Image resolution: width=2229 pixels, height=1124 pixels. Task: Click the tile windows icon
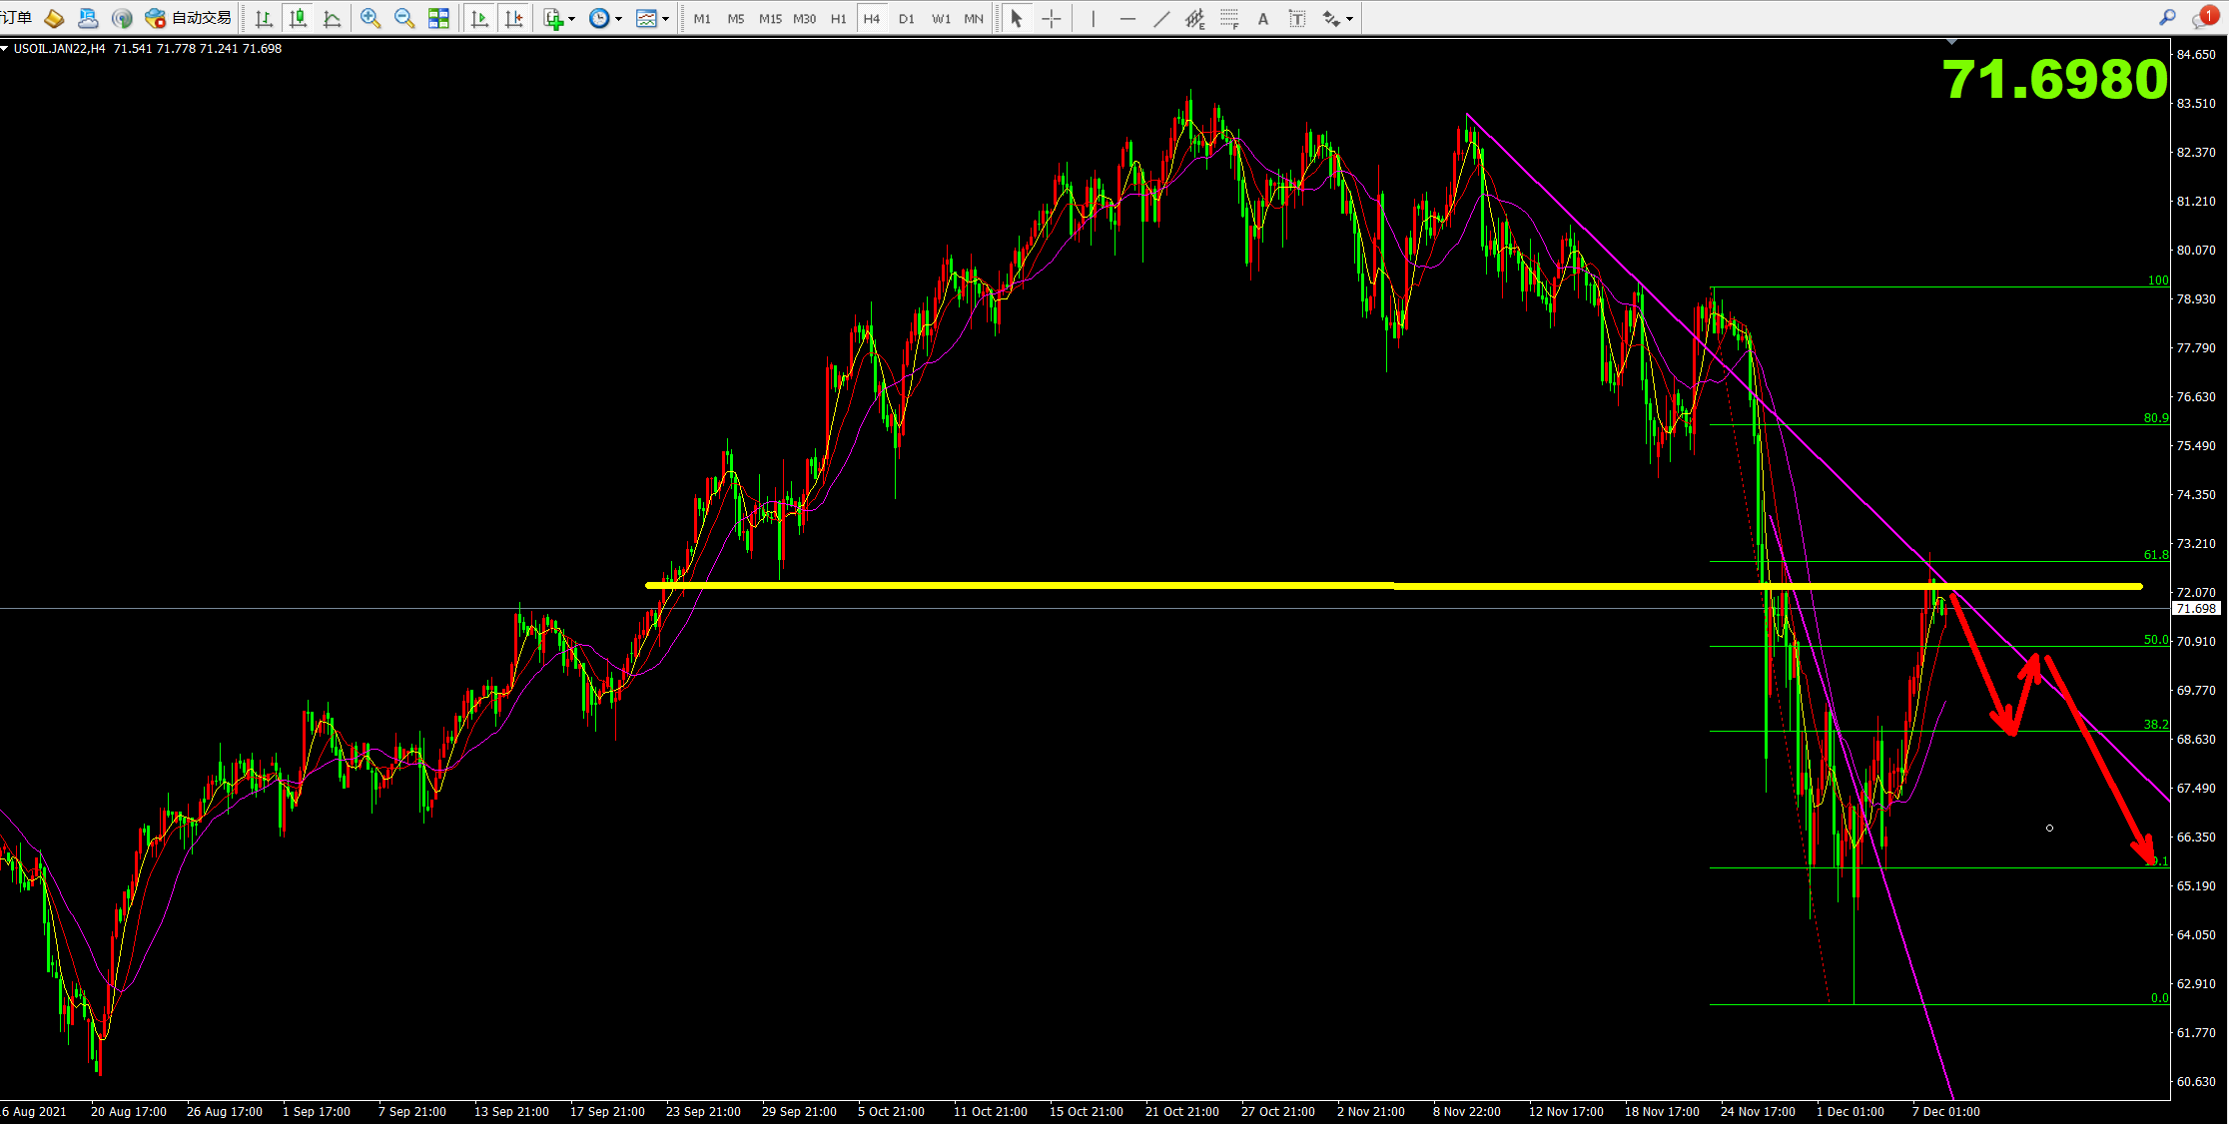(x=438, y=18)
